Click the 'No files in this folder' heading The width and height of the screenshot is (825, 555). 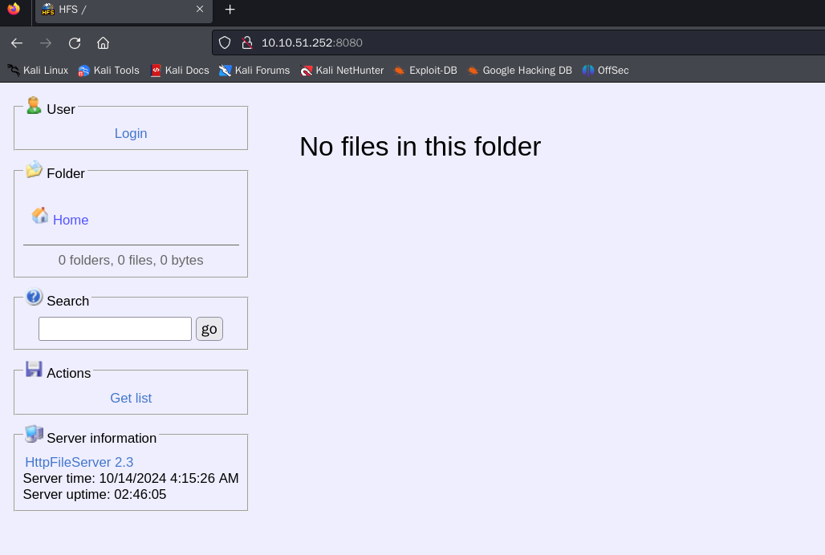click(420, 147)
